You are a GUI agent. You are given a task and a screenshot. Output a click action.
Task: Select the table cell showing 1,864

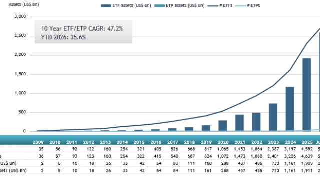[x=256, y=149]
